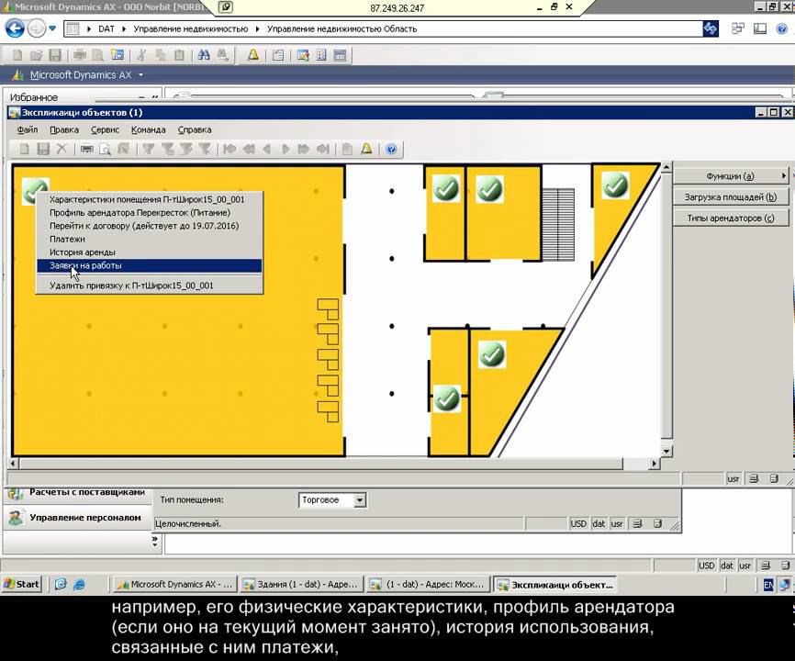Click the EN language indicator in tray
Viewport: 795px width, 661px height.
[768, 585]
